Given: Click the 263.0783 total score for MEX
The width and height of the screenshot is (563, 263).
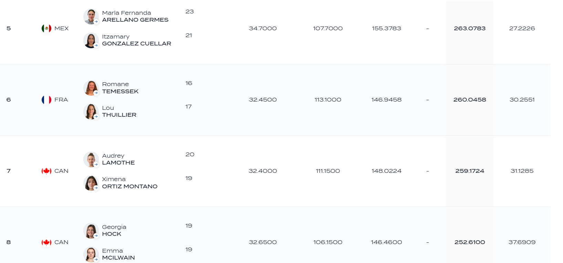Looking at the screenshot, I should pyautogui.click(x=470, y=29).
